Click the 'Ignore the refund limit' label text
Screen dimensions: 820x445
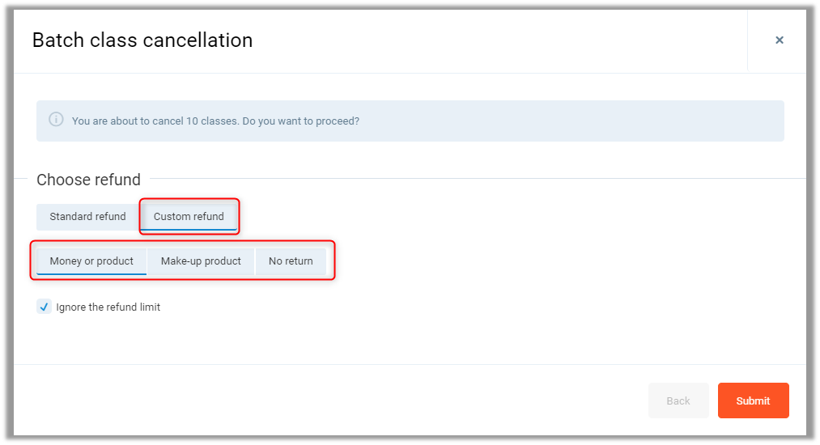point(108,307)
